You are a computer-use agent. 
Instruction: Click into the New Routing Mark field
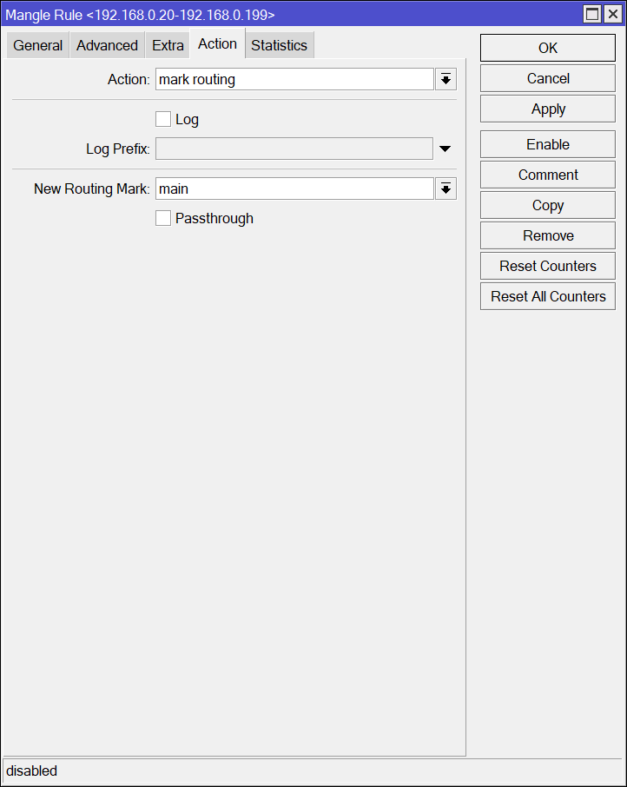click(294, 188)
